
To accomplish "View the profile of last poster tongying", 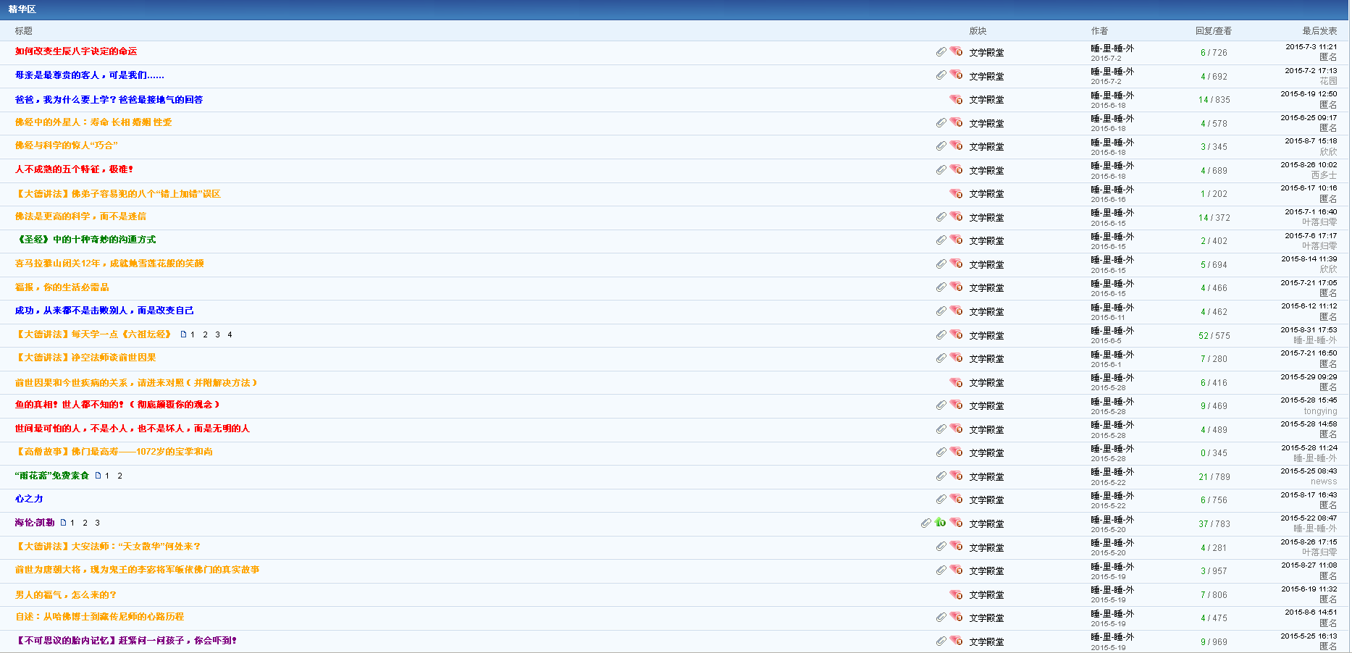I will point(1320,411).
